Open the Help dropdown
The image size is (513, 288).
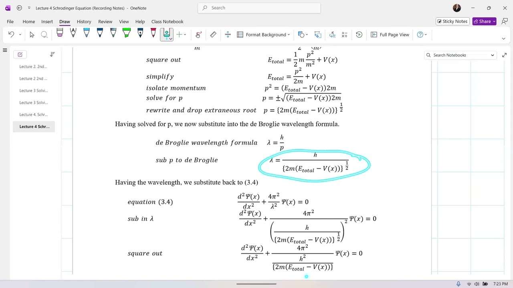point(422,35)
